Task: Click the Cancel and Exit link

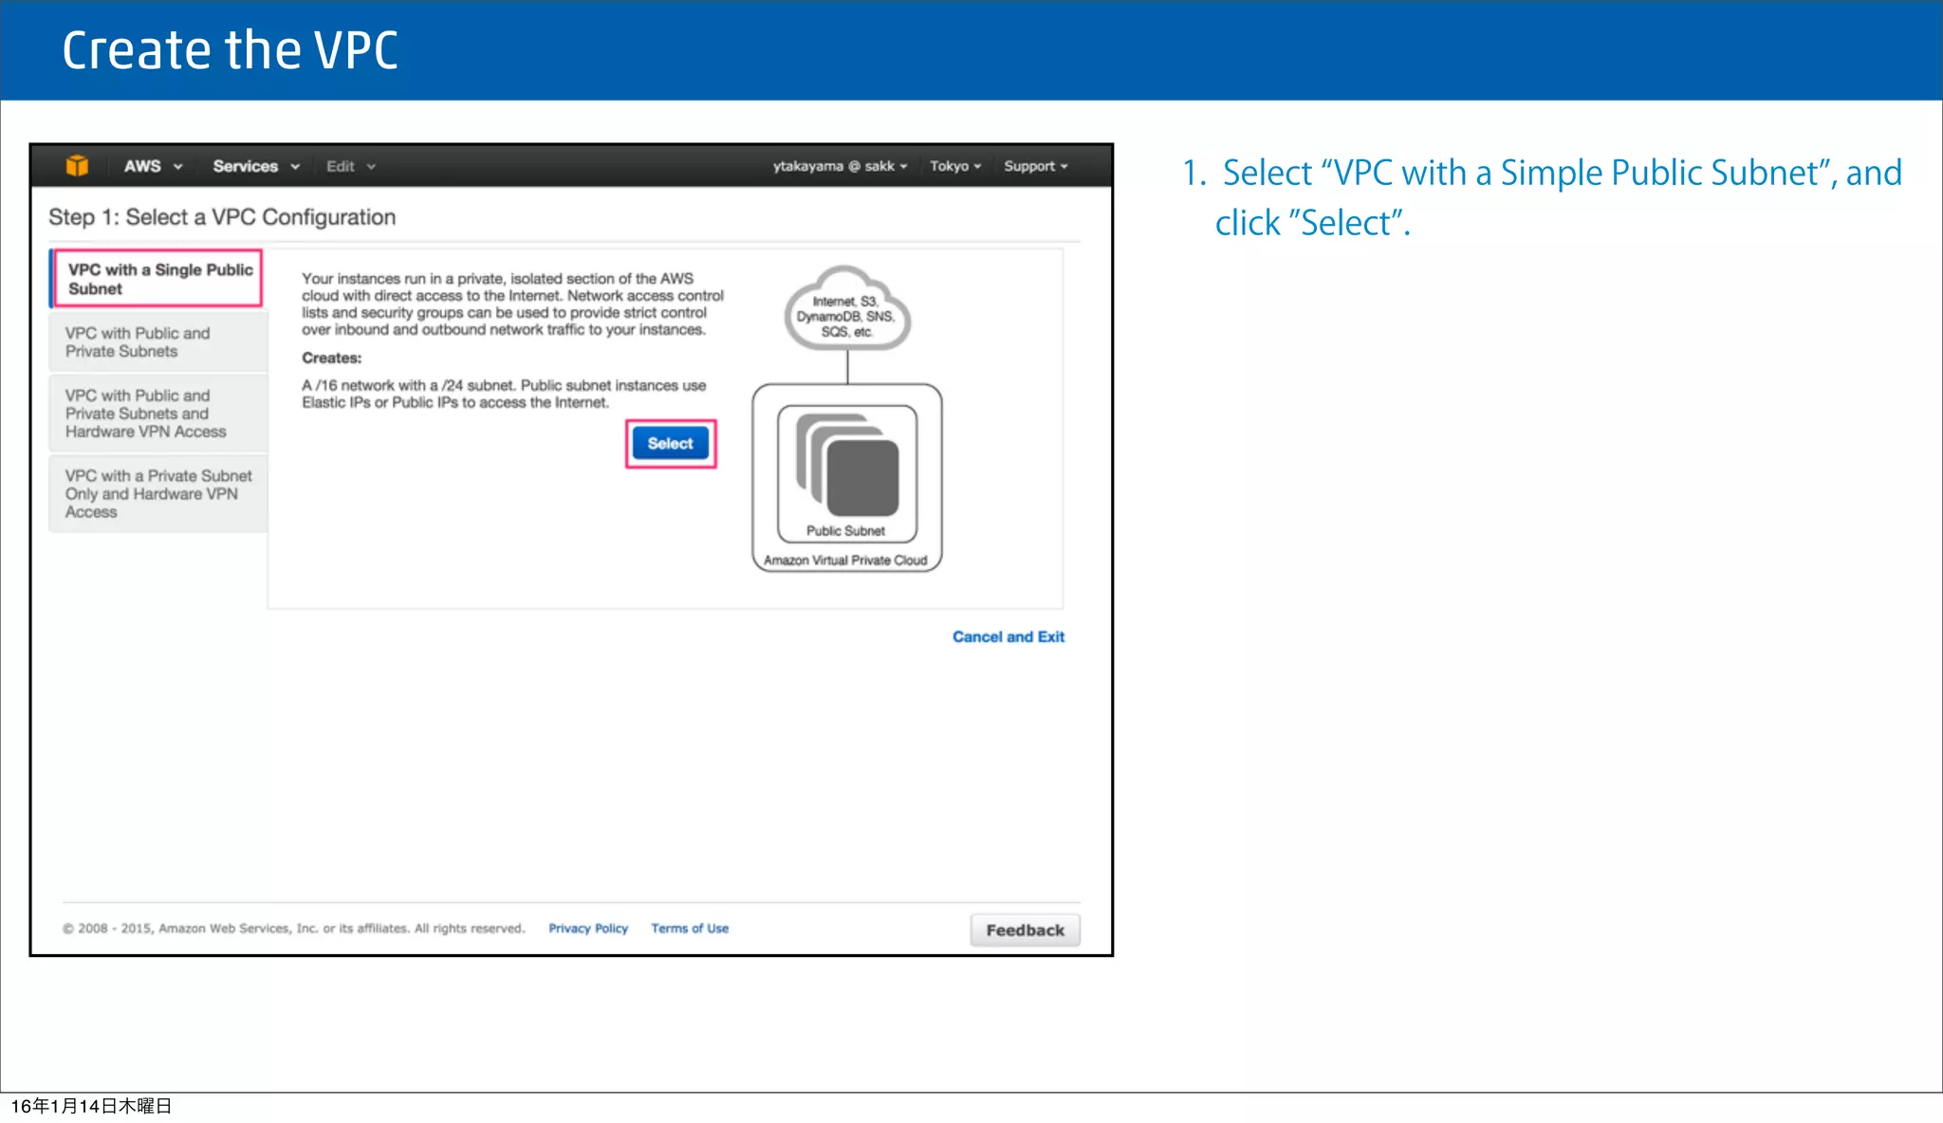Action: (x=1009, y=636)
